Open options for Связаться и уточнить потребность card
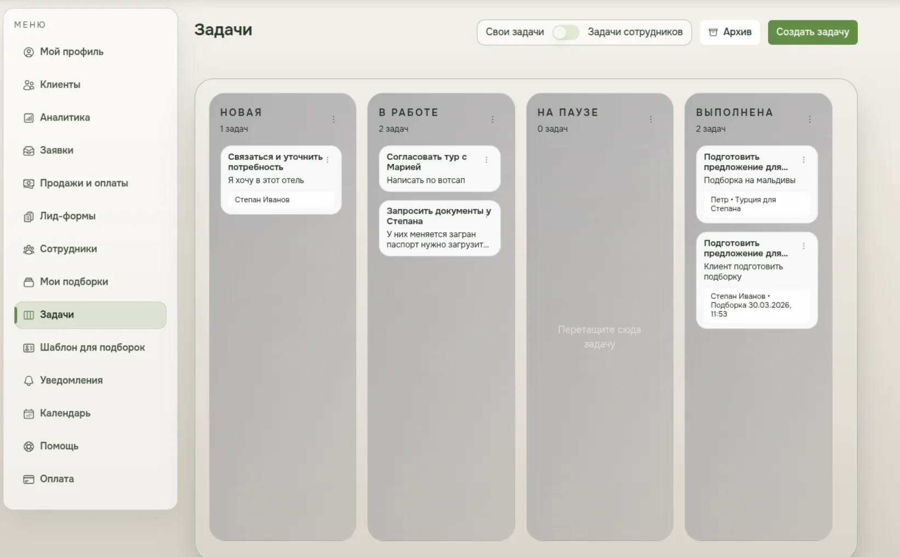 tap(328, 160)
